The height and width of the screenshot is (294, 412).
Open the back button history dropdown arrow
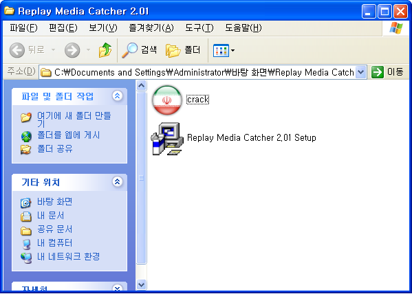pyautogui.click(x=53, y=50)
